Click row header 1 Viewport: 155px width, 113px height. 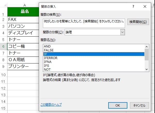pyautogui.click(x=4, y=12)
